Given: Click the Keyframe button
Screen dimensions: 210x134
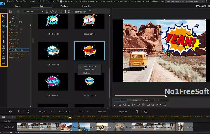Looking at the screenshot, I should click(x=123, y=111).
